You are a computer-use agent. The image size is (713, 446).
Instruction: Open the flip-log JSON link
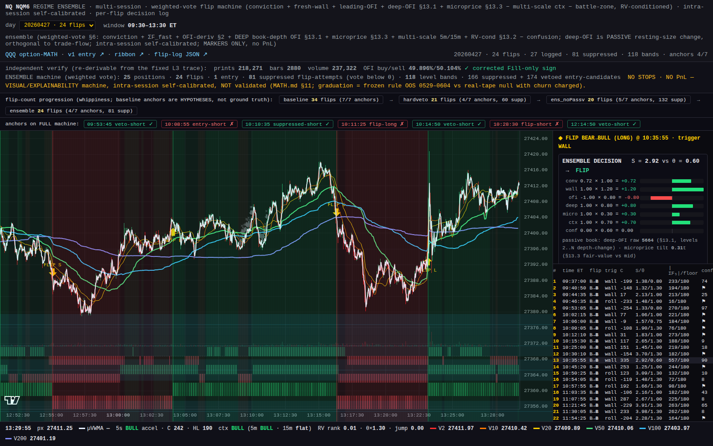coord(180,54)
